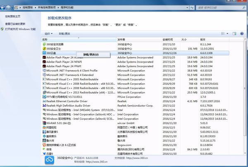Select Visual C++ 2008 Redistributable x64 row
The width and height of the screenshot is (248, 167).
coord(135,84)
